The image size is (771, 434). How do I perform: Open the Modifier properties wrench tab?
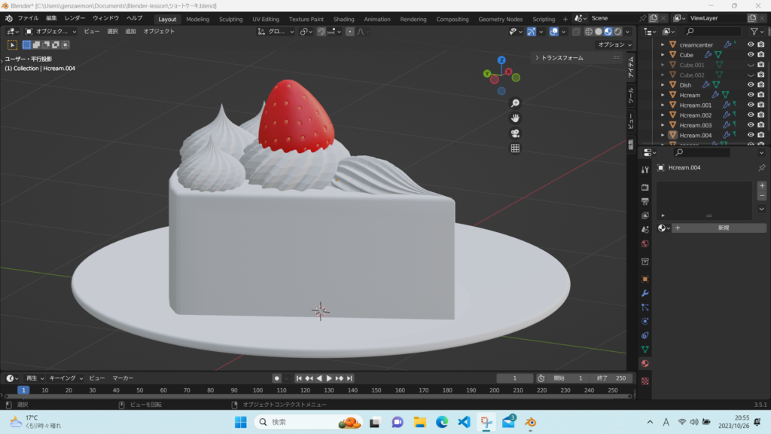click(x=645, y=293)
